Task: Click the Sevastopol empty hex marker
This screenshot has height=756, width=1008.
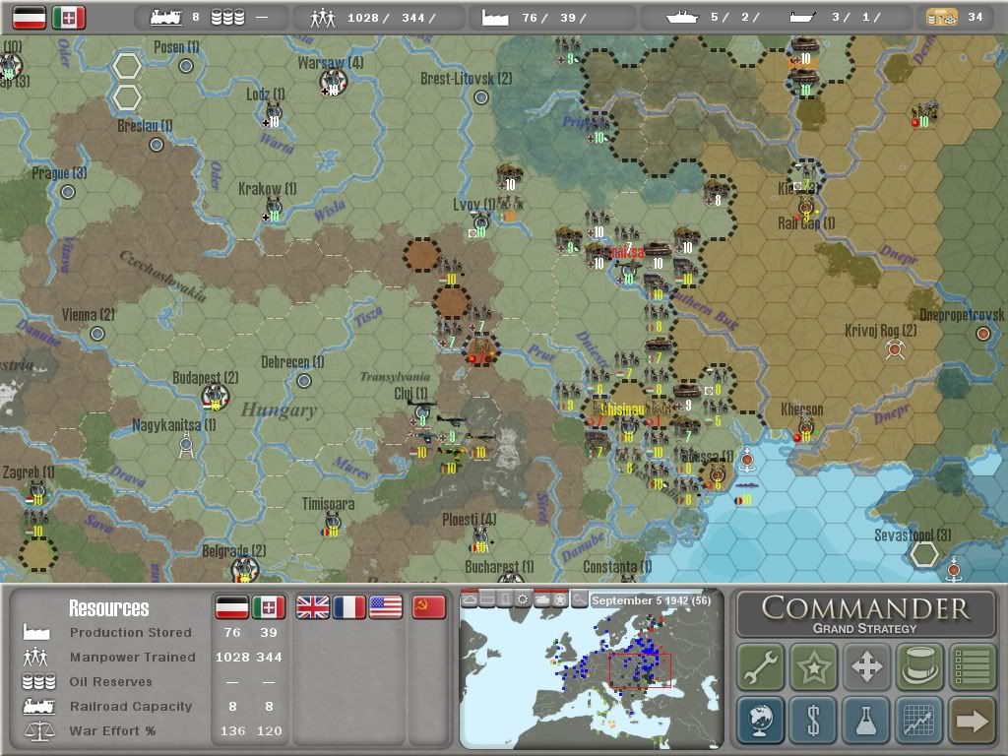Action: click(x=923, y=555)
